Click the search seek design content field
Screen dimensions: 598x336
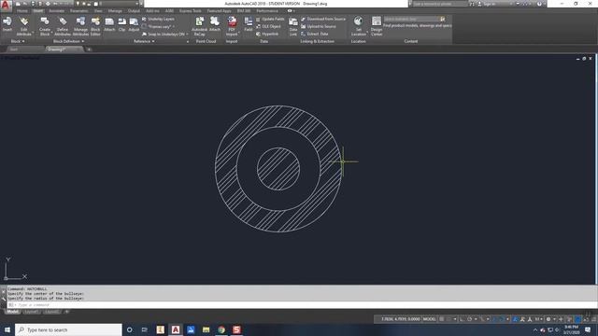(x=411, y=19)
